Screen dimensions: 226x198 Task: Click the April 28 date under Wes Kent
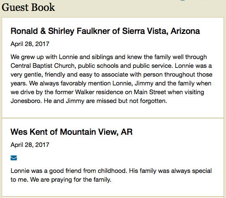click(30, 145)
